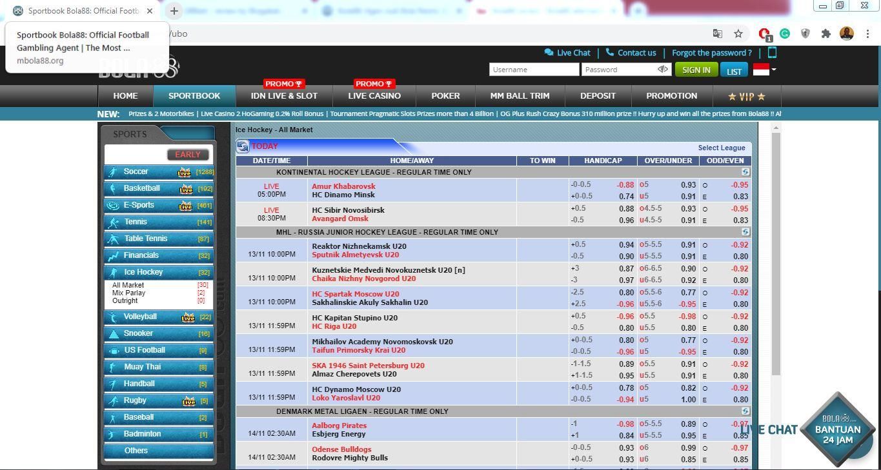Select the SPORTBOOK menu item
Viewport: 881px width, 470px height.
click(x=194, y=95)
